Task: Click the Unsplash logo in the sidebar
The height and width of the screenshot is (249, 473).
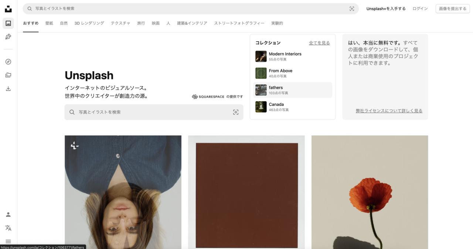Action: [8, 8]
